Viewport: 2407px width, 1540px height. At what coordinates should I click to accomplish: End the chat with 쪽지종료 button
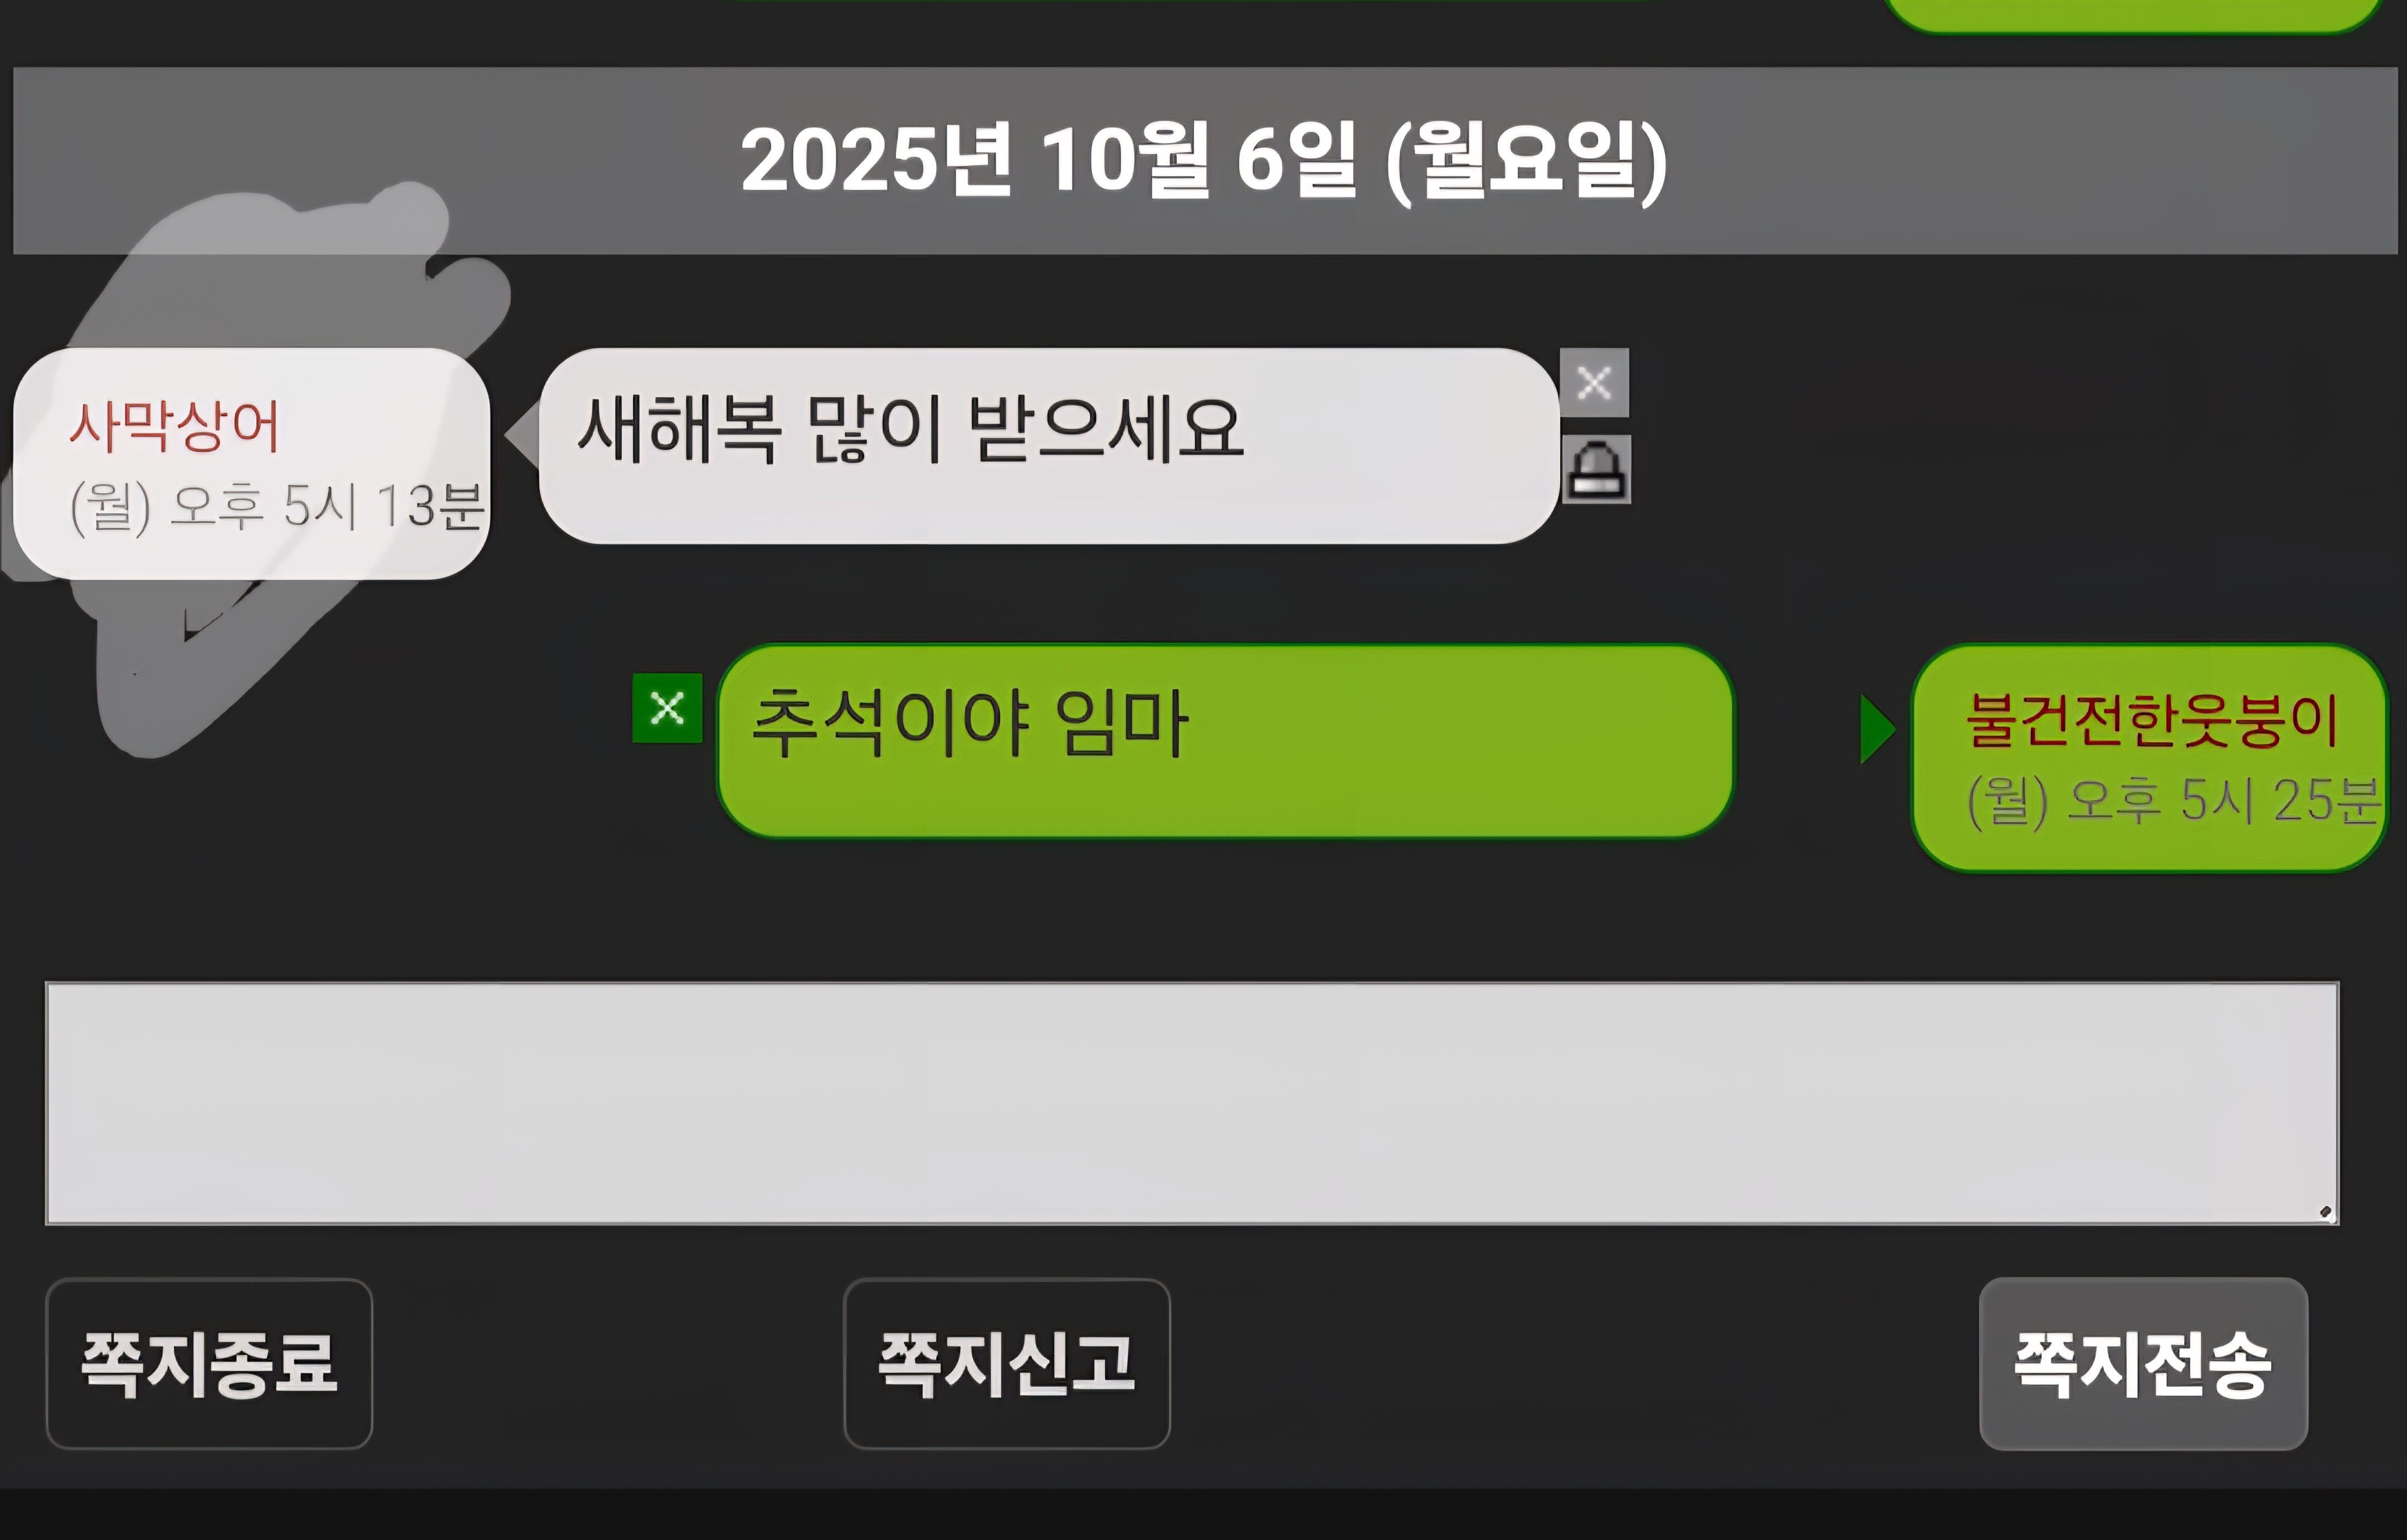click(209, 1363)
